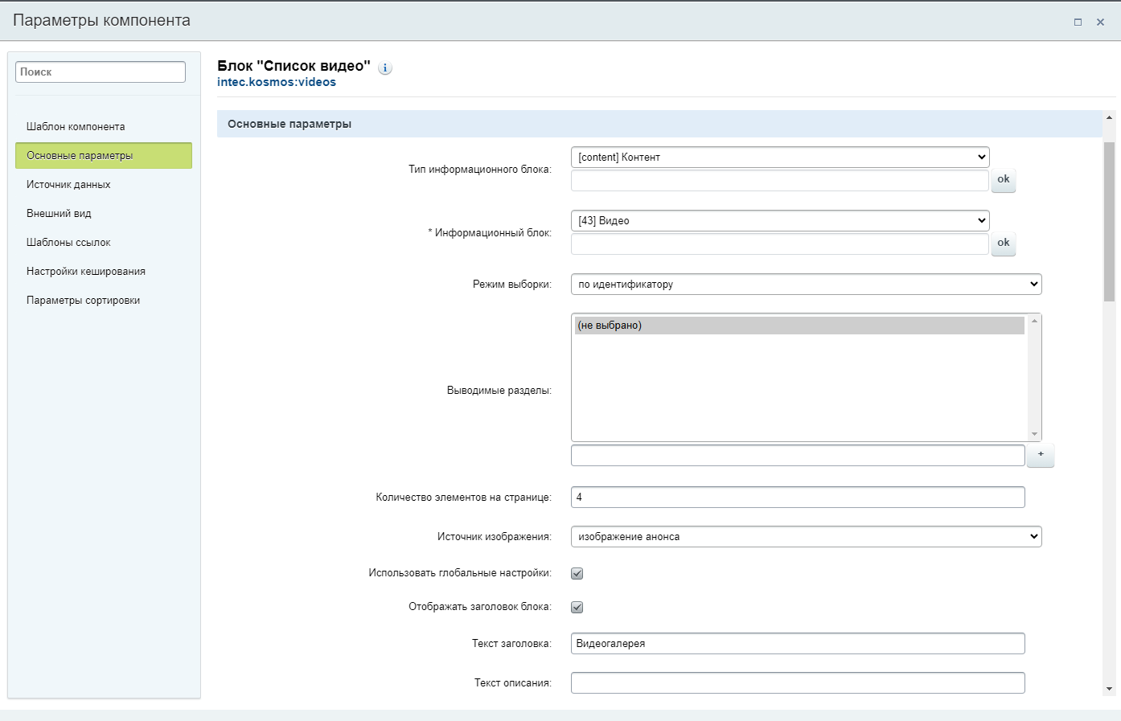1121x721 pixels.
Task: Open the image source dropdown
Action: pos(806,536)
